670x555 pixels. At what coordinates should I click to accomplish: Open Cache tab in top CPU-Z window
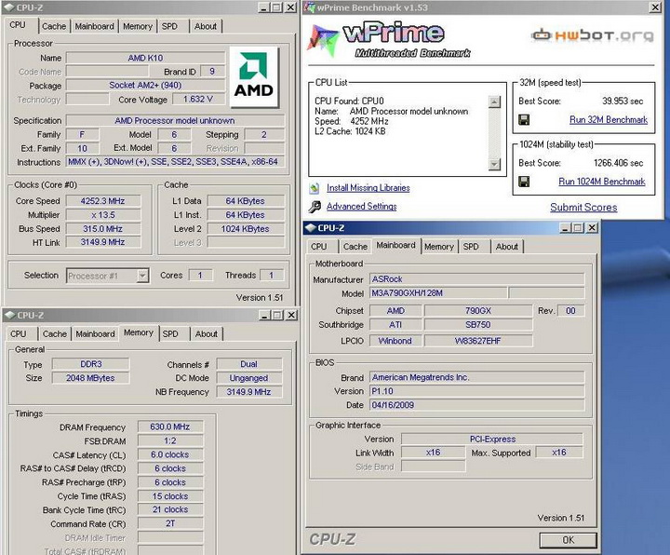tap(54, 26)
